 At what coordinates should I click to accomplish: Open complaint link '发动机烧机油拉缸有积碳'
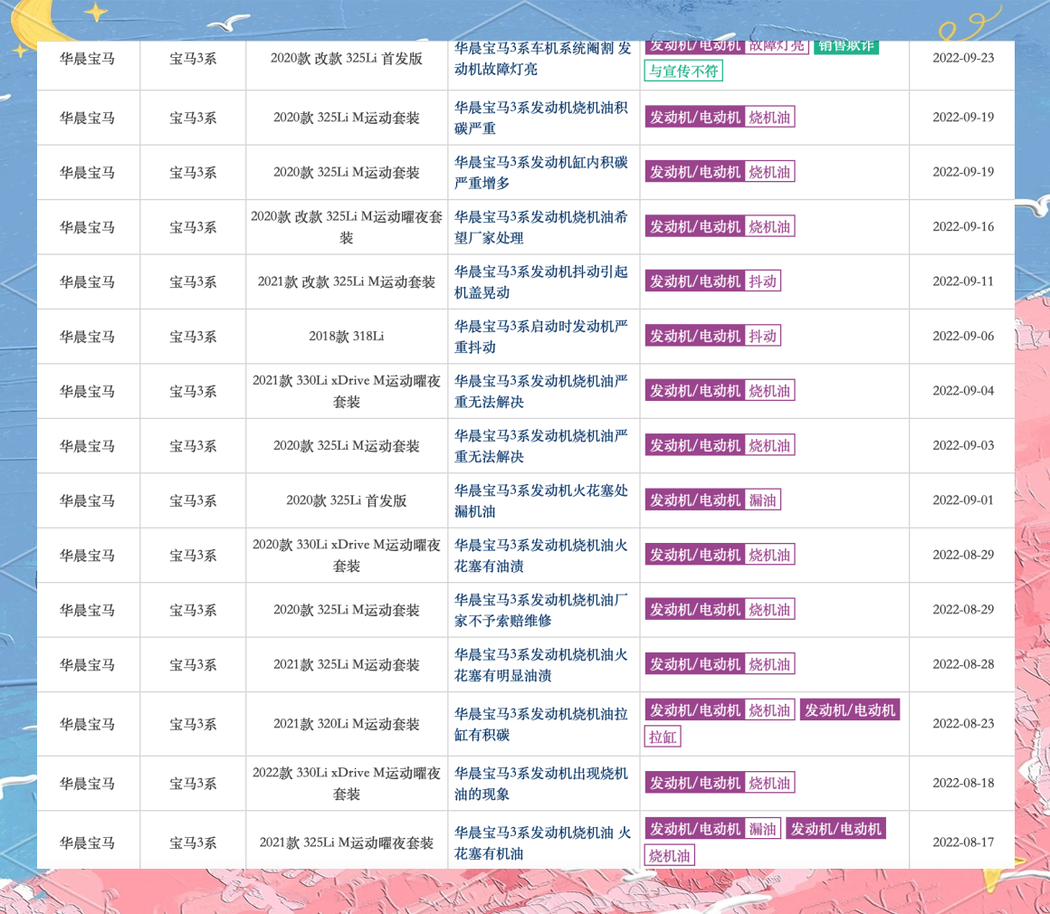pyautogui.click(x=541, y=724)
